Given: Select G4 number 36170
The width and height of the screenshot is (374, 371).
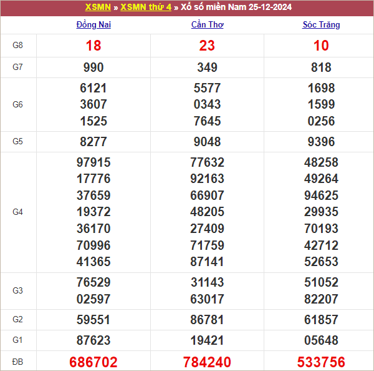Looking at the screenshot, I should [x=93, y=229].
